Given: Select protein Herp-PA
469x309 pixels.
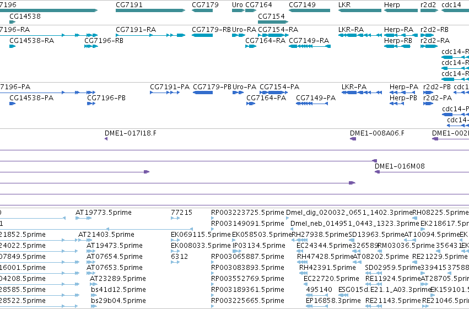Looking at the screenshot, I should pyautogui.click(x=402, y=93).
